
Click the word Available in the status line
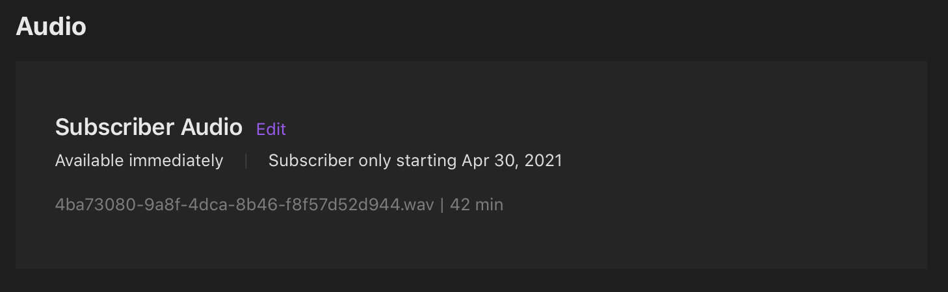pyautogui.click(x=89, y=160)
